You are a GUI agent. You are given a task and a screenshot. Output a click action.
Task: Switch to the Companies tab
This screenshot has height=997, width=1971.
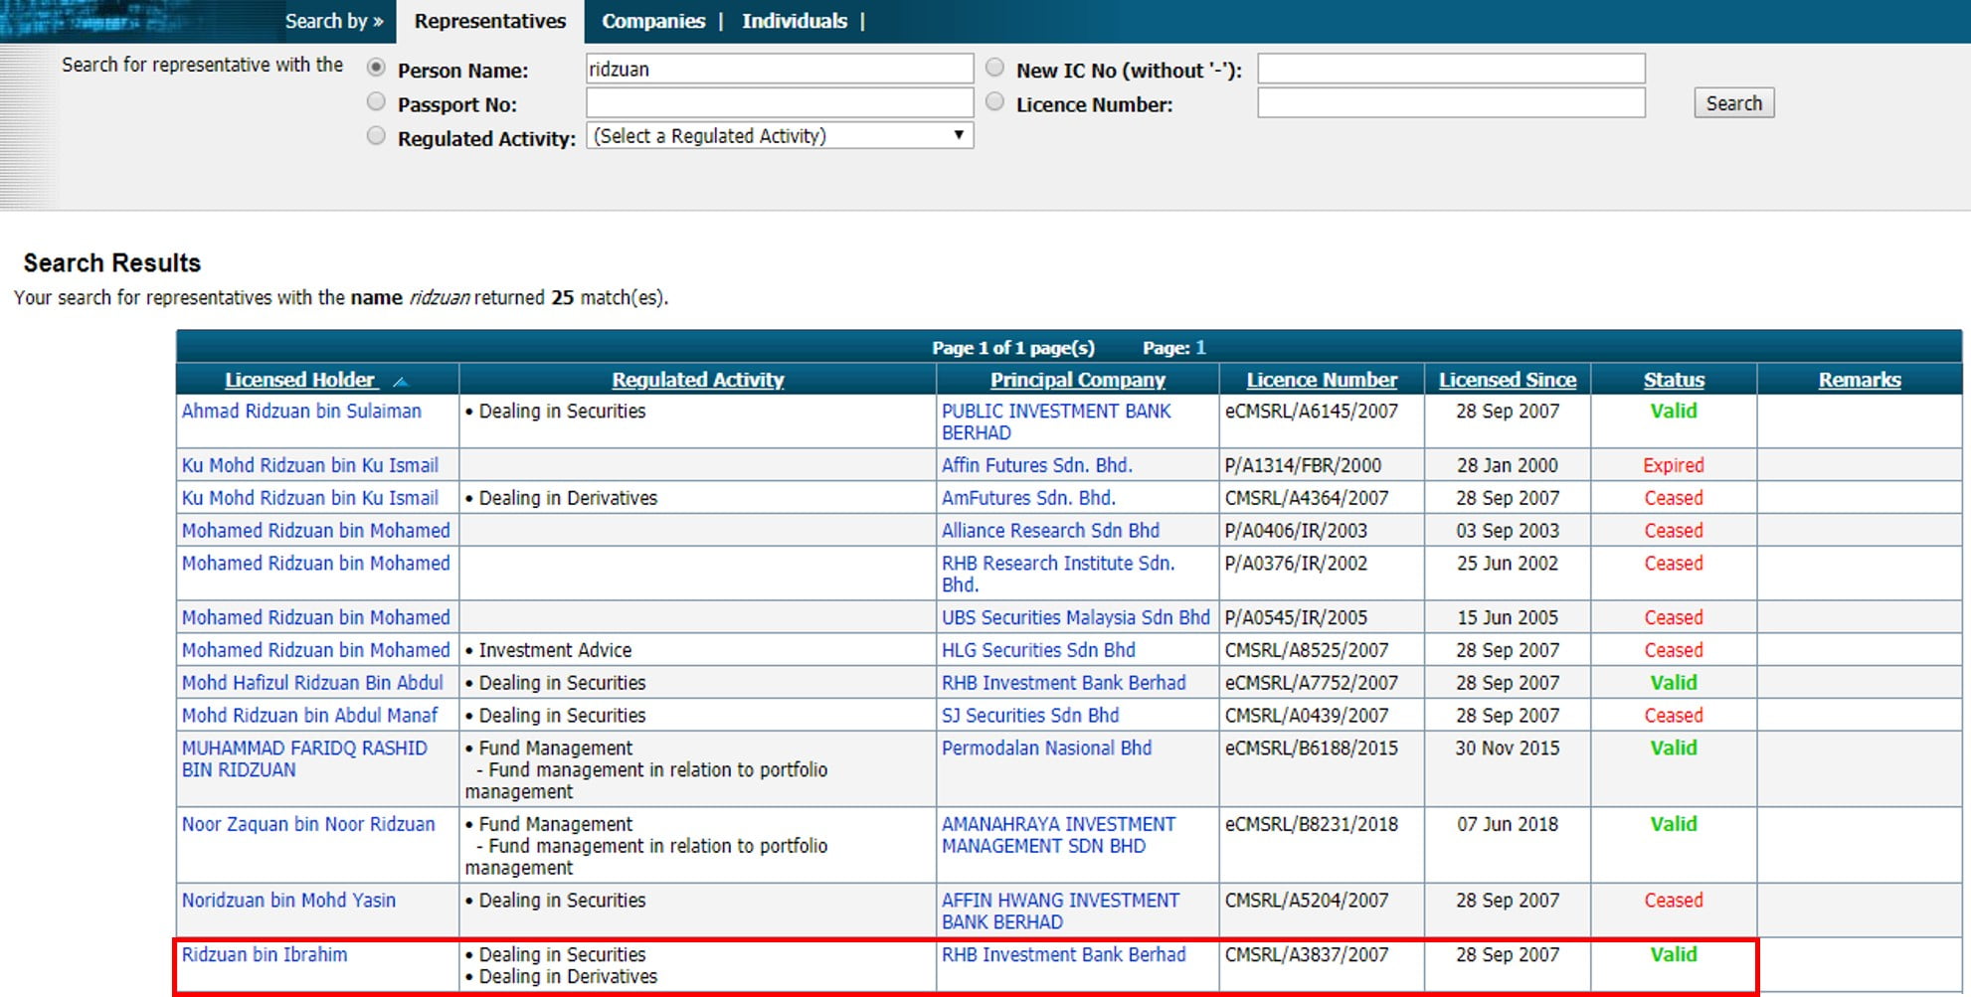point(652,21)
